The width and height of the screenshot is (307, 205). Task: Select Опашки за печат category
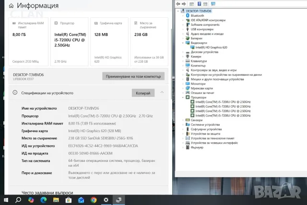click(x=202, y=93)
